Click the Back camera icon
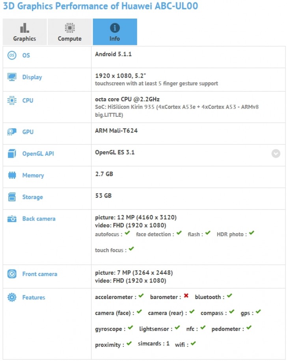 pos(12,219)
